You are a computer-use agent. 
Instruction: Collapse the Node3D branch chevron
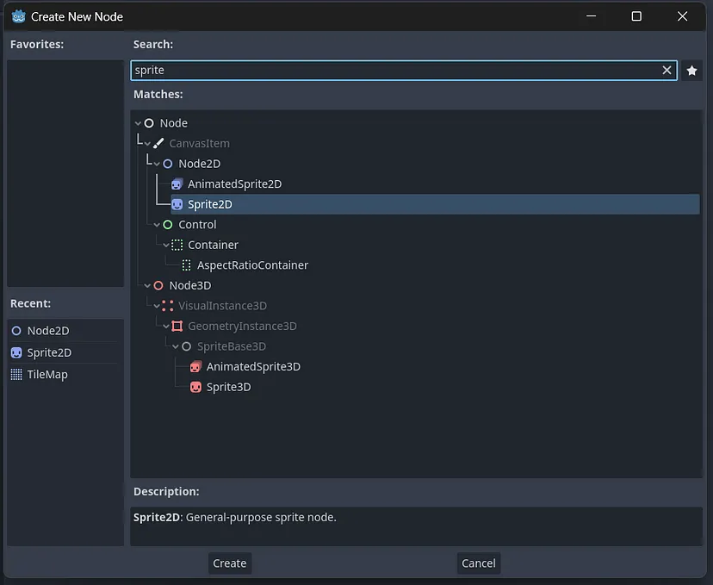point(147,286)
